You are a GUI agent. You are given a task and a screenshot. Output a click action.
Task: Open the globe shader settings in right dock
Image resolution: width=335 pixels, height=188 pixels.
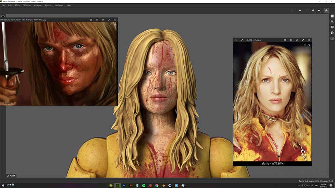[332, 33]
